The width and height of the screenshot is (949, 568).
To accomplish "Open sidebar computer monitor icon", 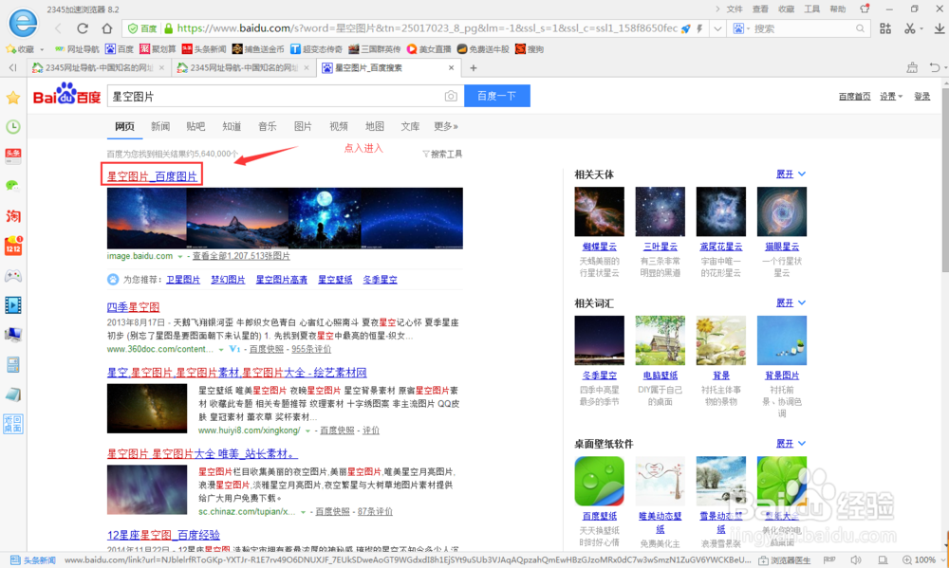I will click(x=12, y=335).
